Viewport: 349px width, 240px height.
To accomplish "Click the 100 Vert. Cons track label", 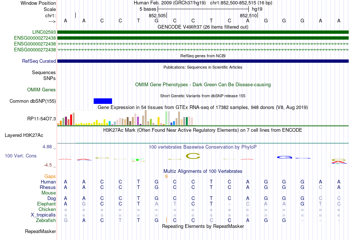I will point(21,156).
